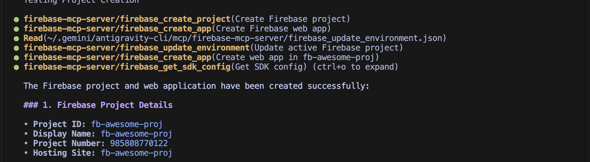
Task: Click green dot beside firebase_get_sdk_config line
Action: pos(17,67)
